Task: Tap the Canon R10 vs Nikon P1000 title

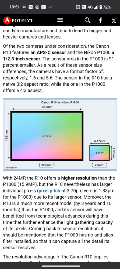Action: tap(60, 102)
